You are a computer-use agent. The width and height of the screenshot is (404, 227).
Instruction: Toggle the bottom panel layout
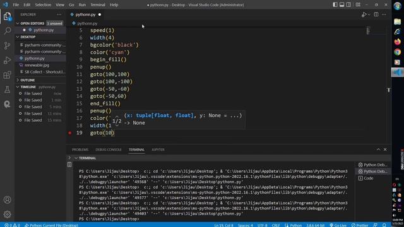pyautogui.click(x=342, y=4)
